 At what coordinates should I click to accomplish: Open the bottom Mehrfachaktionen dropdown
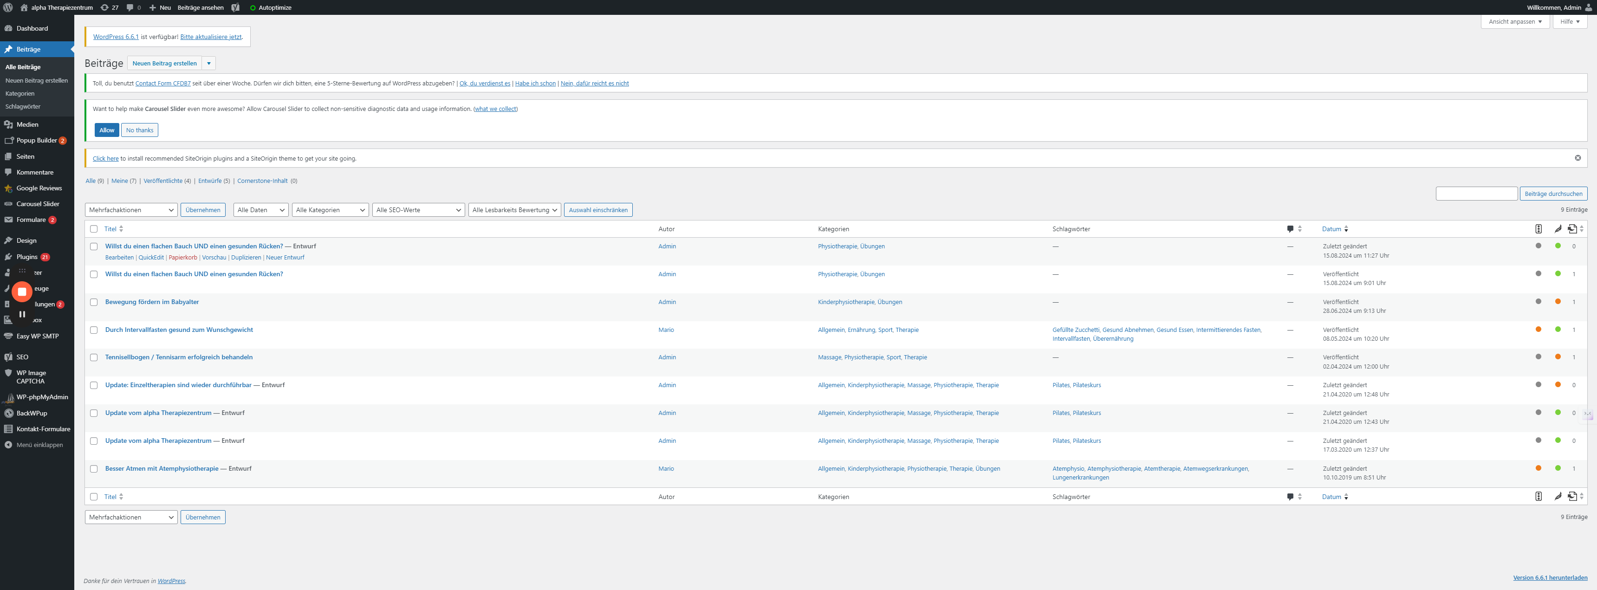pos(131,517)
